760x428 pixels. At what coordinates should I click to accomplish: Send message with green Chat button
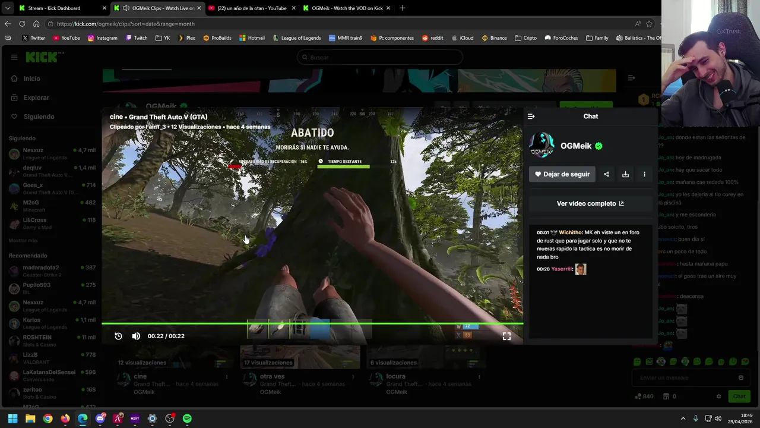[739, 396]
